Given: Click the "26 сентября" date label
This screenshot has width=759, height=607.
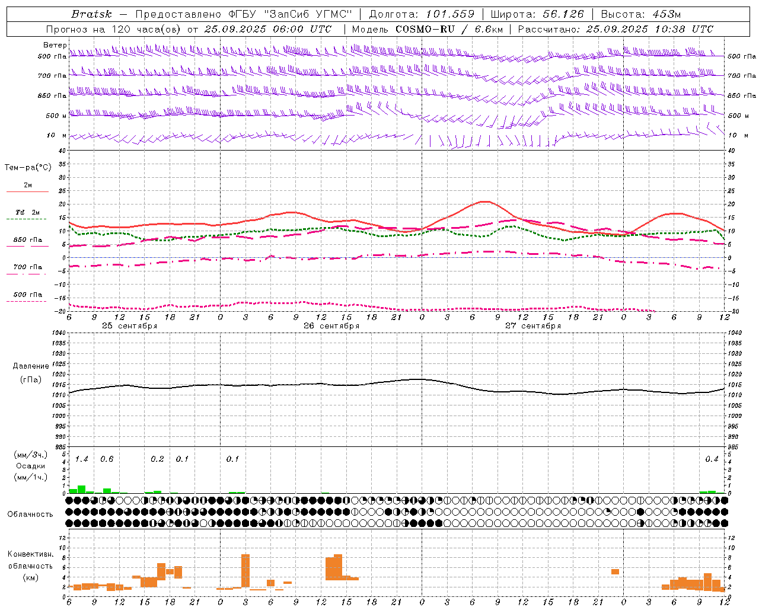Looking at the screenshot, I should pos(331,326).
